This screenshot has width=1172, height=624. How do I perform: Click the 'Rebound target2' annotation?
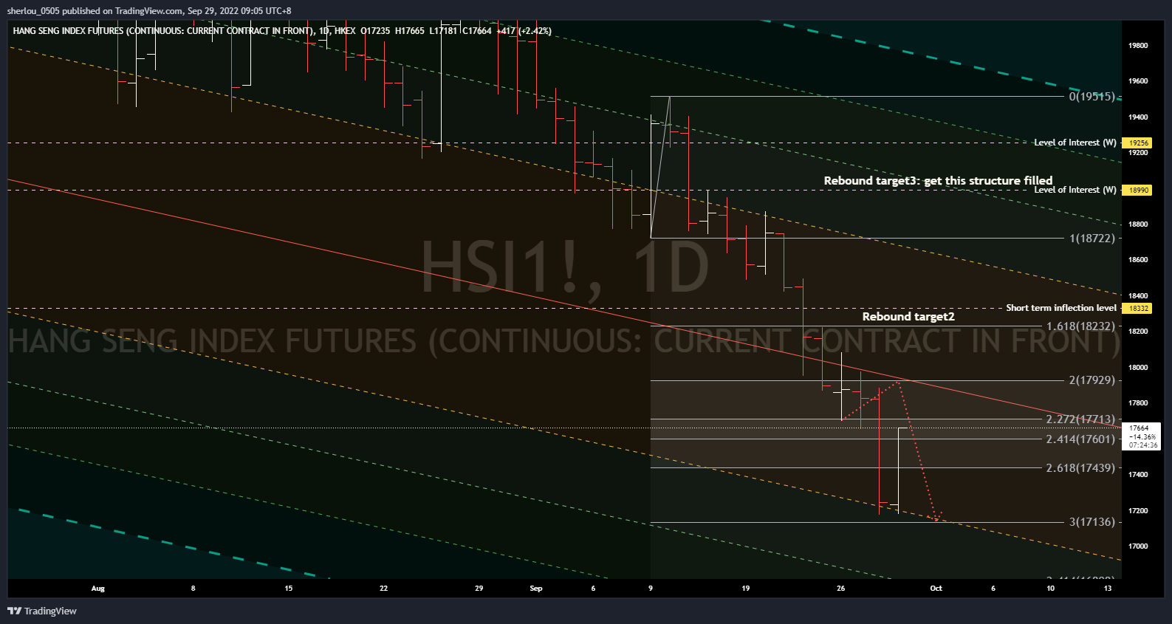click(908, 317)
